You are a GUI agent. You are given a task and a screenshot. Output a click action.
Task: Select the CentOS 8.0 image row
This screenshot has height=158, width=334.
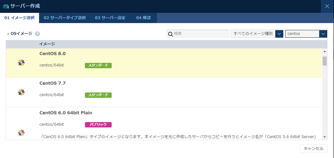[x=164, y=63]
